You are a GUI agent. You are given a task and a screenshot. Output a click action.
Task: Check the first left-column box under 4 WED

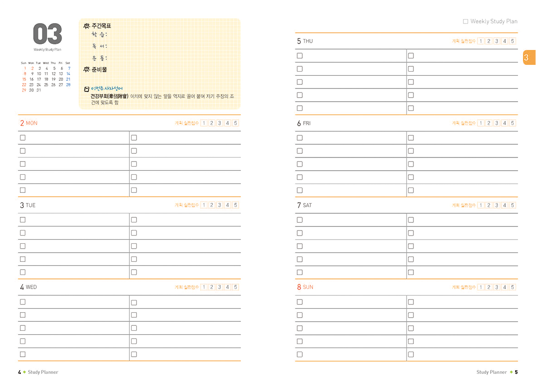pyautogui.click(x=23, y=302)
